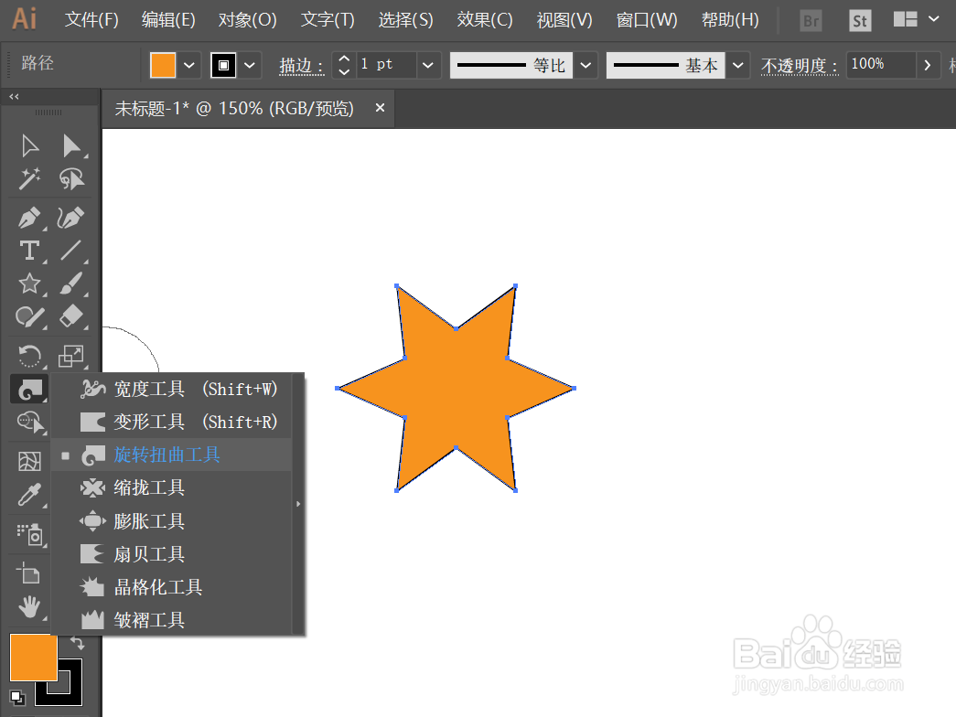This screenshot has width=956, height=717.
Task: Select the Type tool
Action: 28,251
